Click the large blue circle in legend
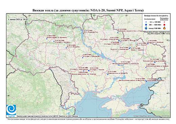 (146, 25)
